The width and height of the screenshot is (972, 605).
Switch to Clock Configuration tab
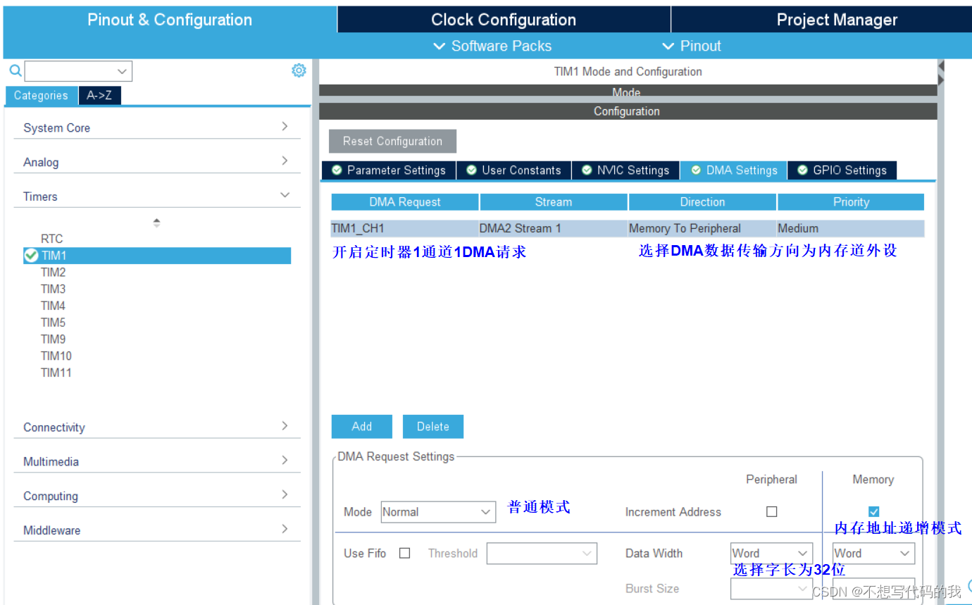[x=504, y=20]
